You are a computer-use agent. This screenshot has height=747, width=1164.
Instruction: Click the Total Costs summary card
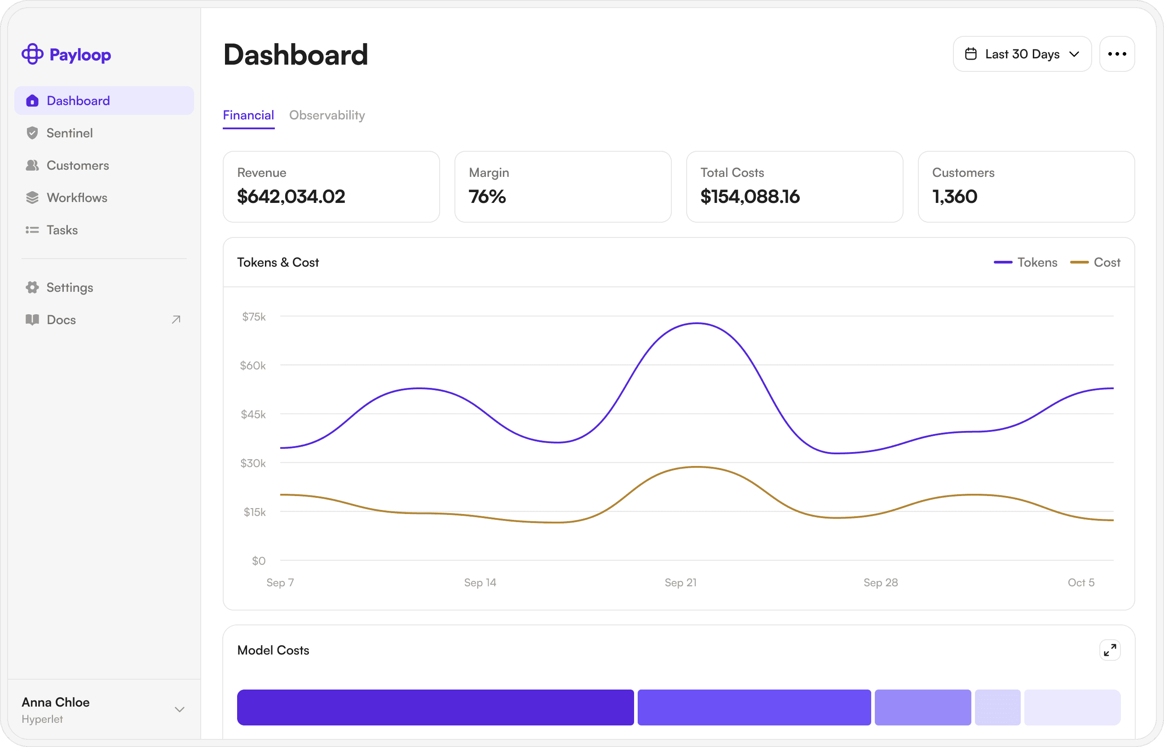(794, 187)
